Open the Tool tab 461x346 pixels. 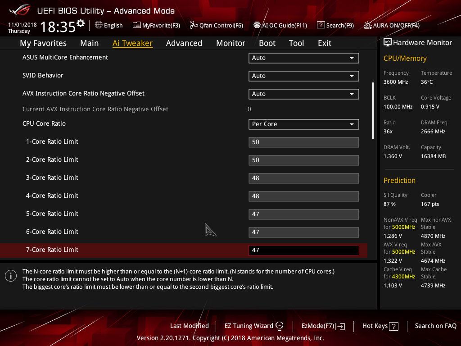pyautogui.click(x=296, y=43)
